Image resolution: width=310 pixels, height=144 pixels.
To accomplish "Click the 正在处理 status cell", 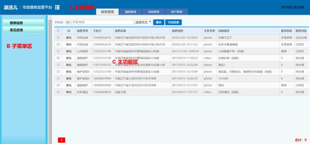I will click(x=301, y=37).
